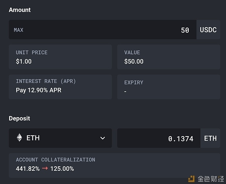Image resolution: width=226 pixels, height=184 pixels.
Task: Click the Deposit section heading
Action: pos(20,118)
